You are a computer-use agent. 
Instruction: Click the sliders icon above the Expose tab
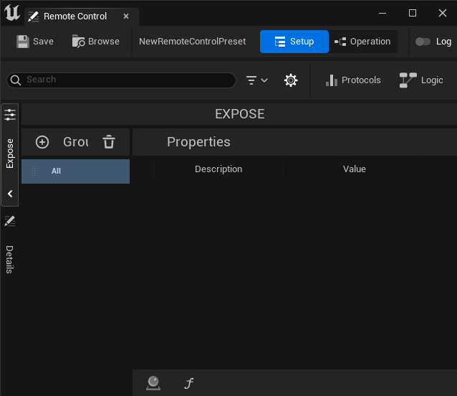[x=10, y=114]
